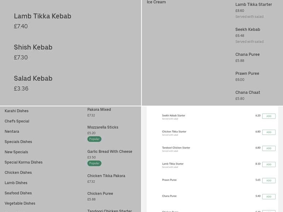
Task: Click the Ice Cream category
Action: pos(156,2)
